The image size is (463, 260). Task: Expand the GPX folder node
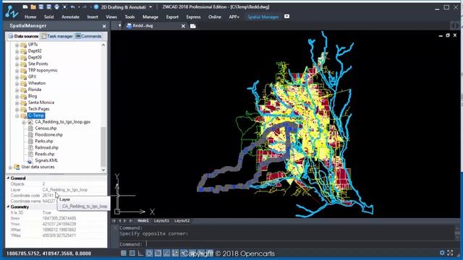(x=17, y=77)
